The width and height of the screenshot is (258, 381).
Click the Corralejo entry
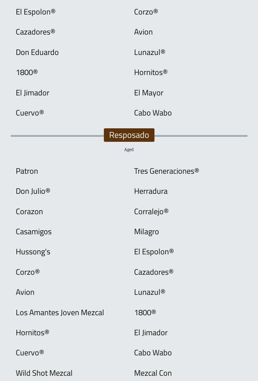pos(151,212)
